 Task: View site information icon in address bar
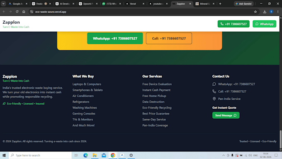point(32,12)
